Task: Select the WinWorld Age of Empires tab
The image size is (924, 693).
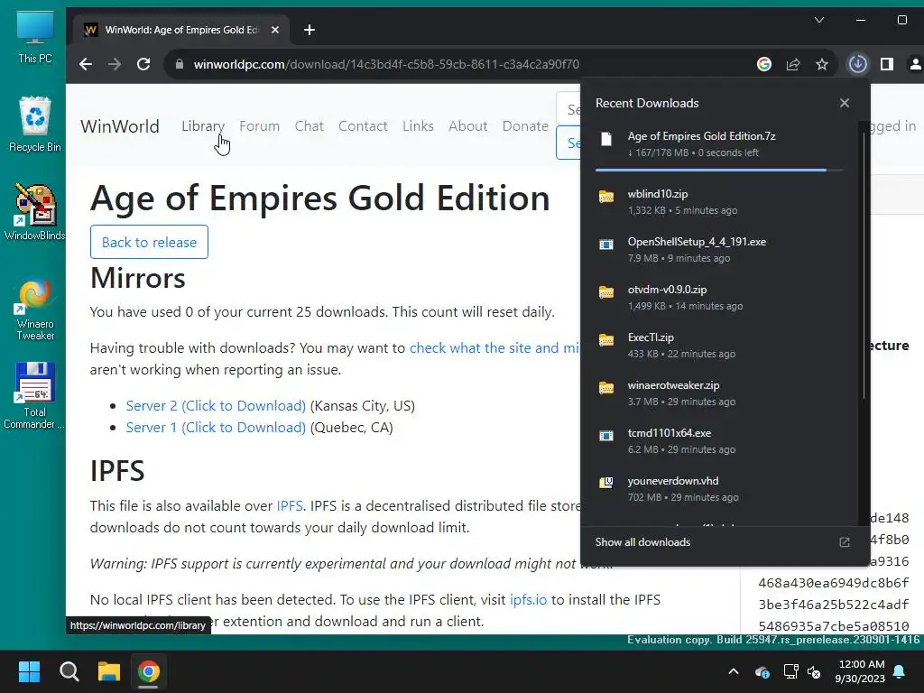Action: pos(181,30)
